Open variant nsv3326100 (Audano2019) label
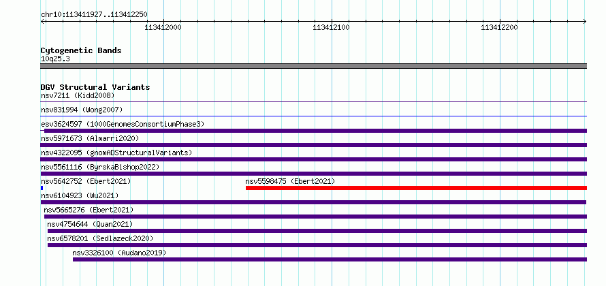The image size is (606, 286). [x=119, y=253]
